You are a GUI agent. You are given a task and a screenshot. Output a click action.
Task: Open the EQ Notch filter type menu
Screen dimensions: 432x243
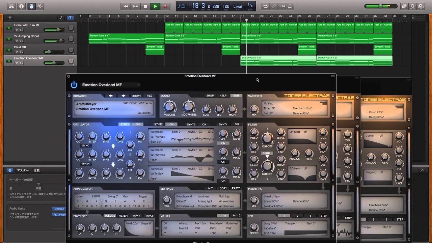(295, 168)
